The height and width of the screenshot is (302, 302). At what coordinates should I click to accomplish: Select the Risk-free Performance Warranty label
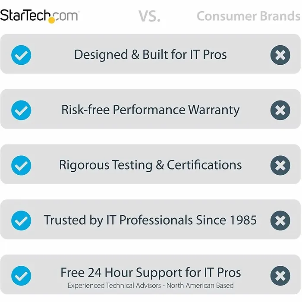tap(150, 110)
